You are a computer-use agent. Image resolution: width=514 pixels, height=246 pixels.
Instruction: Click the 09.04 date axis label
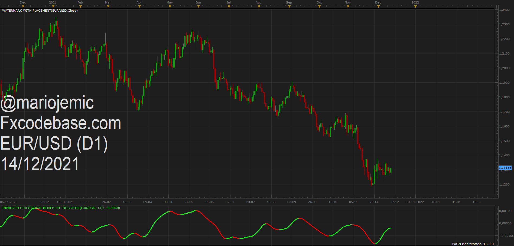148,202
